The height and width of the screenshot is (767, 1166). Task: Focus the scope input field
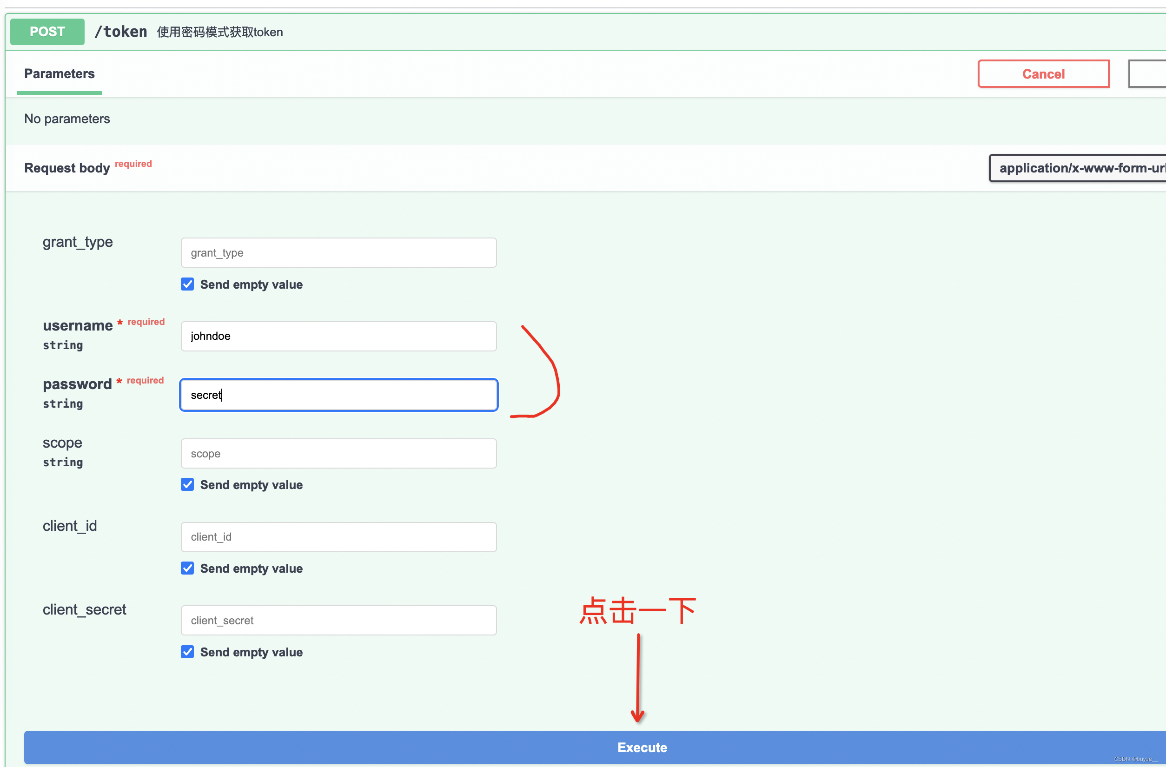point(338,454)
